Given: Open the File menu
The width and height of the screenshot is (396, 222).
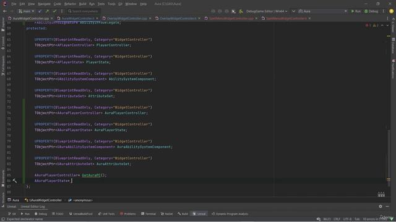Looking at the screenshot, I should (14, 4).
